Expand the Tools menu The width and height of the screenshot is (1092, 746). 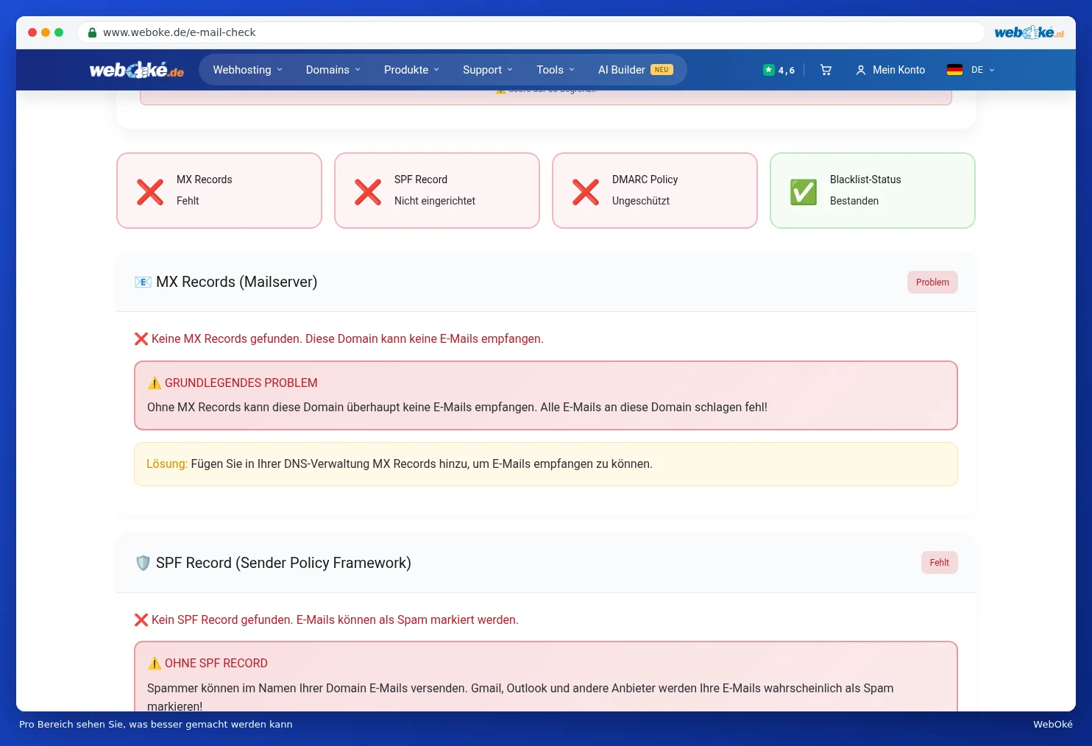tap(556, 70)
